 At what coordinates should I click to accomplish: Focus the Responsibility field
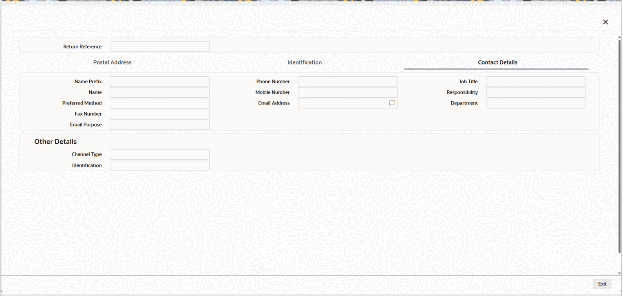pos(536,92)
